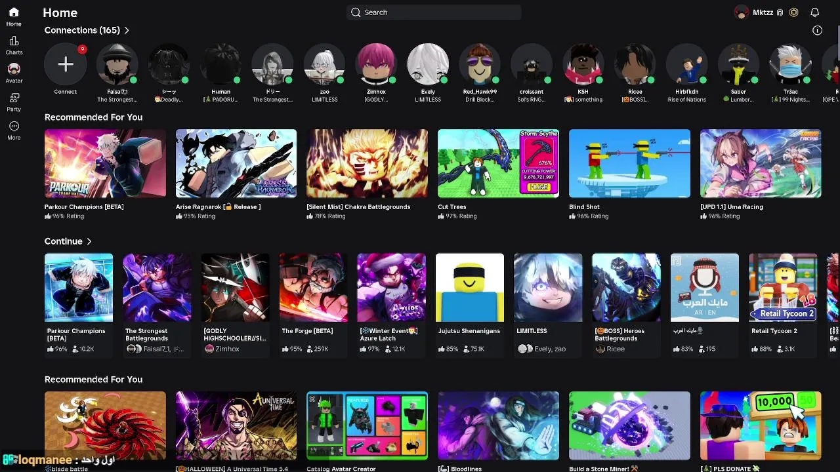Open Catalog Avatar Creator thumbnail
The image size is (840, 472).
tap(367, 425)
